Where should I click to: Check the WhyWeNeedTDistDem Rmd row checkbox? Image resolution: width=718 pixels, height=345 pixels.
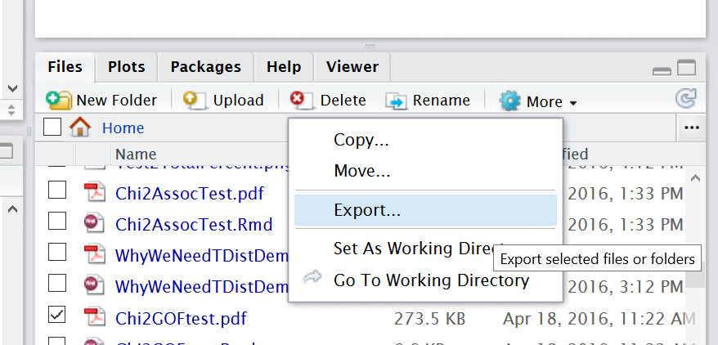pos(56,284)
